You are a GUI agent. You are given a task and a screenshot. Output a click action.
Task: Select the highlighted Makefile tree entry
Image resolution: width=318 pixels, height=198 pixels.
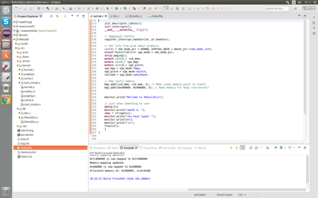coord(50,148)
